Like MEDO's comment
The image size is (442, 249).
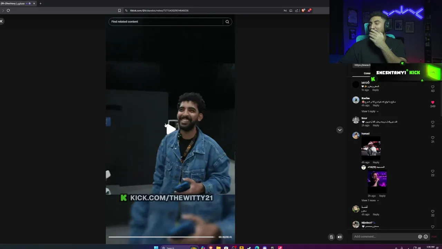tap(433, 87)
